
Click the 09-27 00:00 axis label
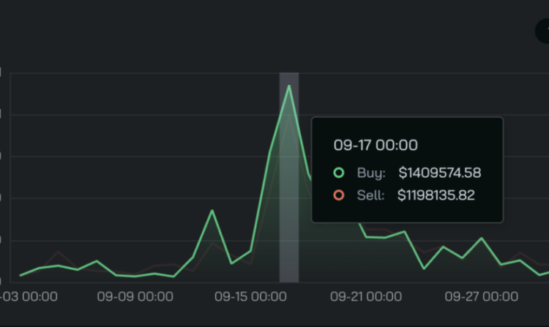click(x=481, y=297)
